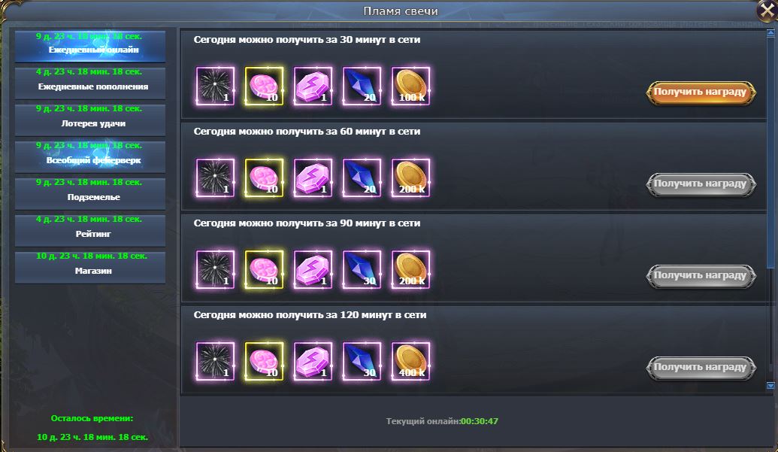
Task: Open the Магазин tab
Action: pyautogui.click(x=90, y=266)
